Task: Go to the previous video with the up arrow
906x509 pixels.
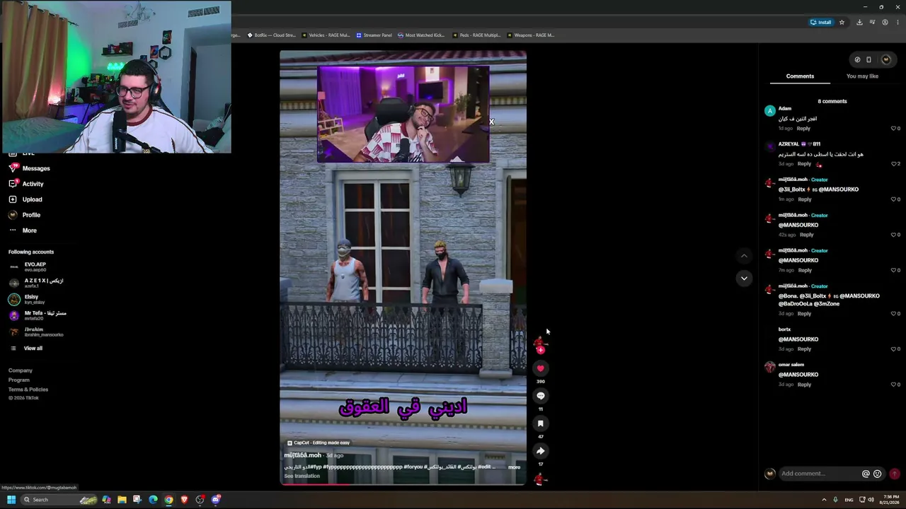Action: (x=744, y=255)
